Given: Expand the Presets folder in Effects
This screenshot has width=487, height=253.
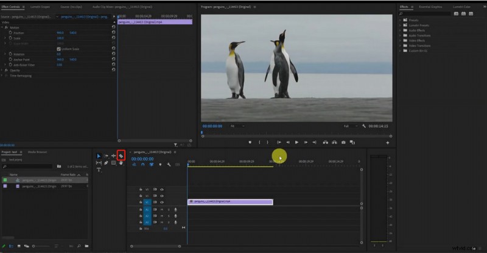Looking at the screenshot, I should pos(400,20).
